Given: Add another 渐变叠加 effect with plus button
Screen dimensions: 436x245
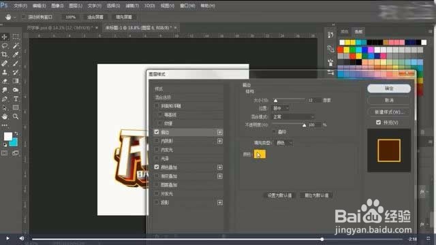Looking at the screenshot, I should [219, 176].
